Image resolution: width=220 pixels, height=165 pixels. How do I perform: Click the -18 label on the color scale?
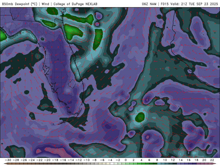point(55,160)
